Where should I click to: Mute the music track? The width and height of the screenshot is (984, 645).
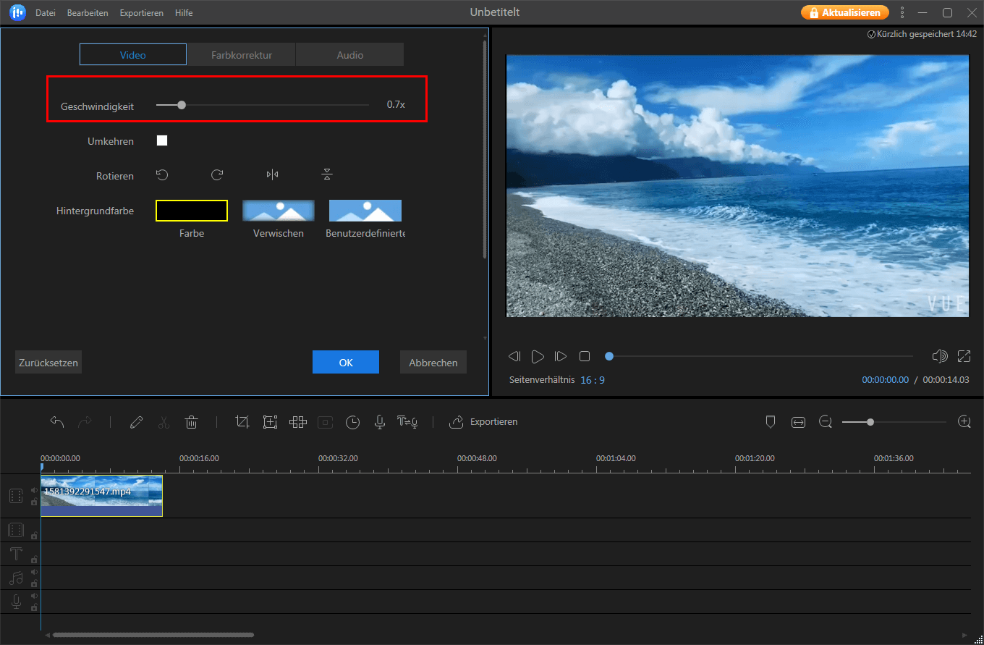pyautogui.click(x=34, y=571)
